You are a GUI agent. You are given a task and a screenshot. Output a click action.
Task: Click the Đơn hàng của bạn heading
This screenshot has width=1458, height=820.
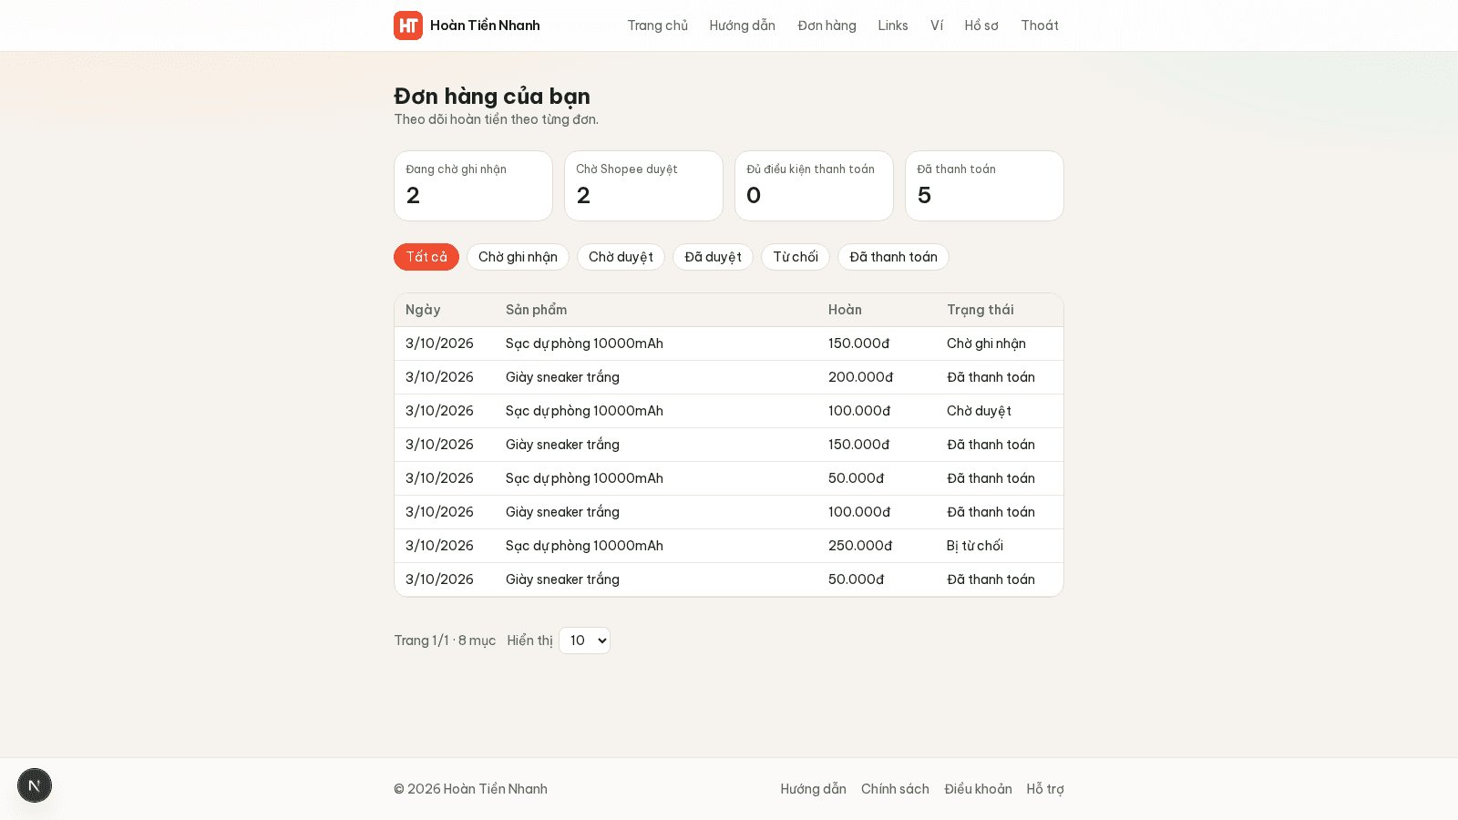click(492, 96)
